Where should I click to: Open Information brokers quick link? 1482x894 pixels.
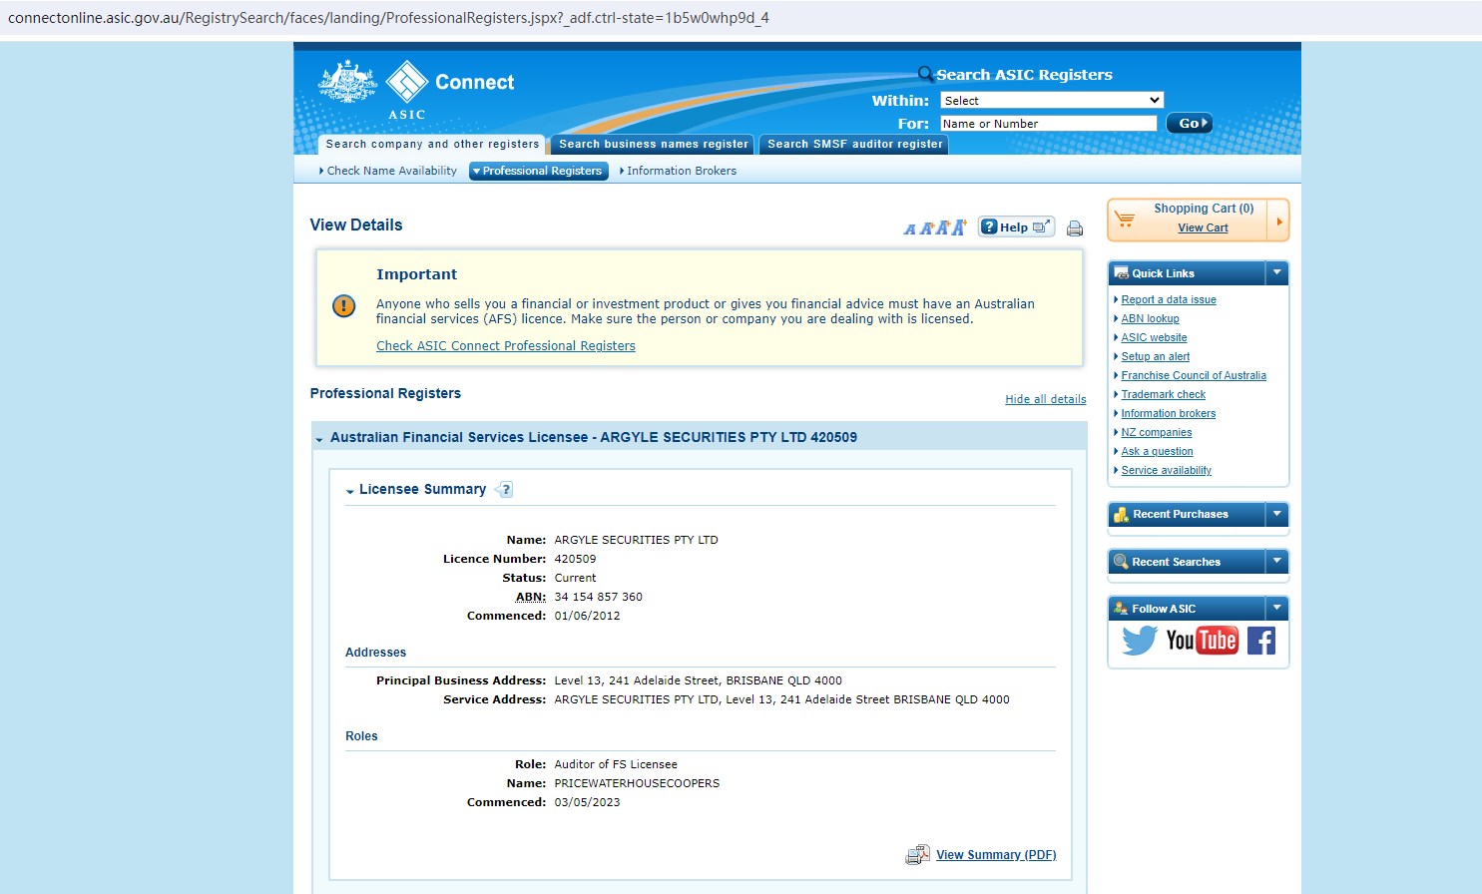(x=1169, y=413)
